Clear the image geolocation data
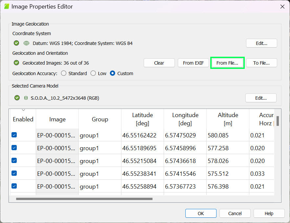The width and height of the screenshot is (290, 223). point(159,63)
